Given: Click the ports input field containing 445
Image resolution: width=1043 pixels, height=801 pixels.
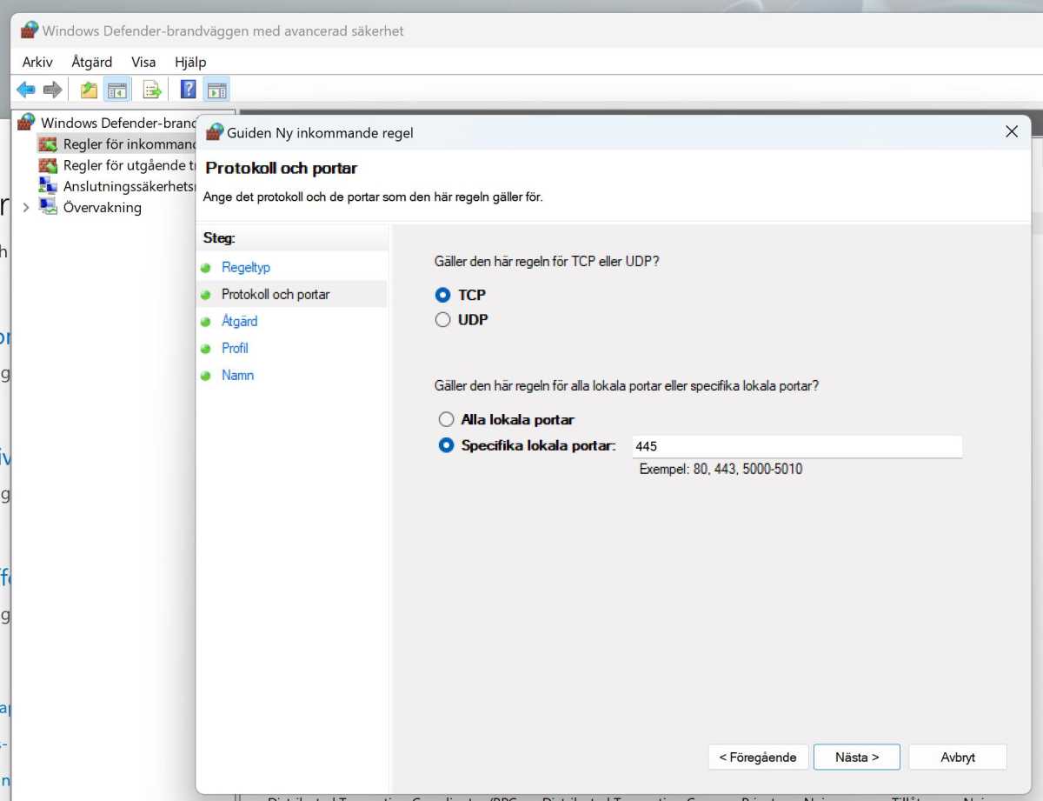Looking at the screenshot, I should click(796, 446).
